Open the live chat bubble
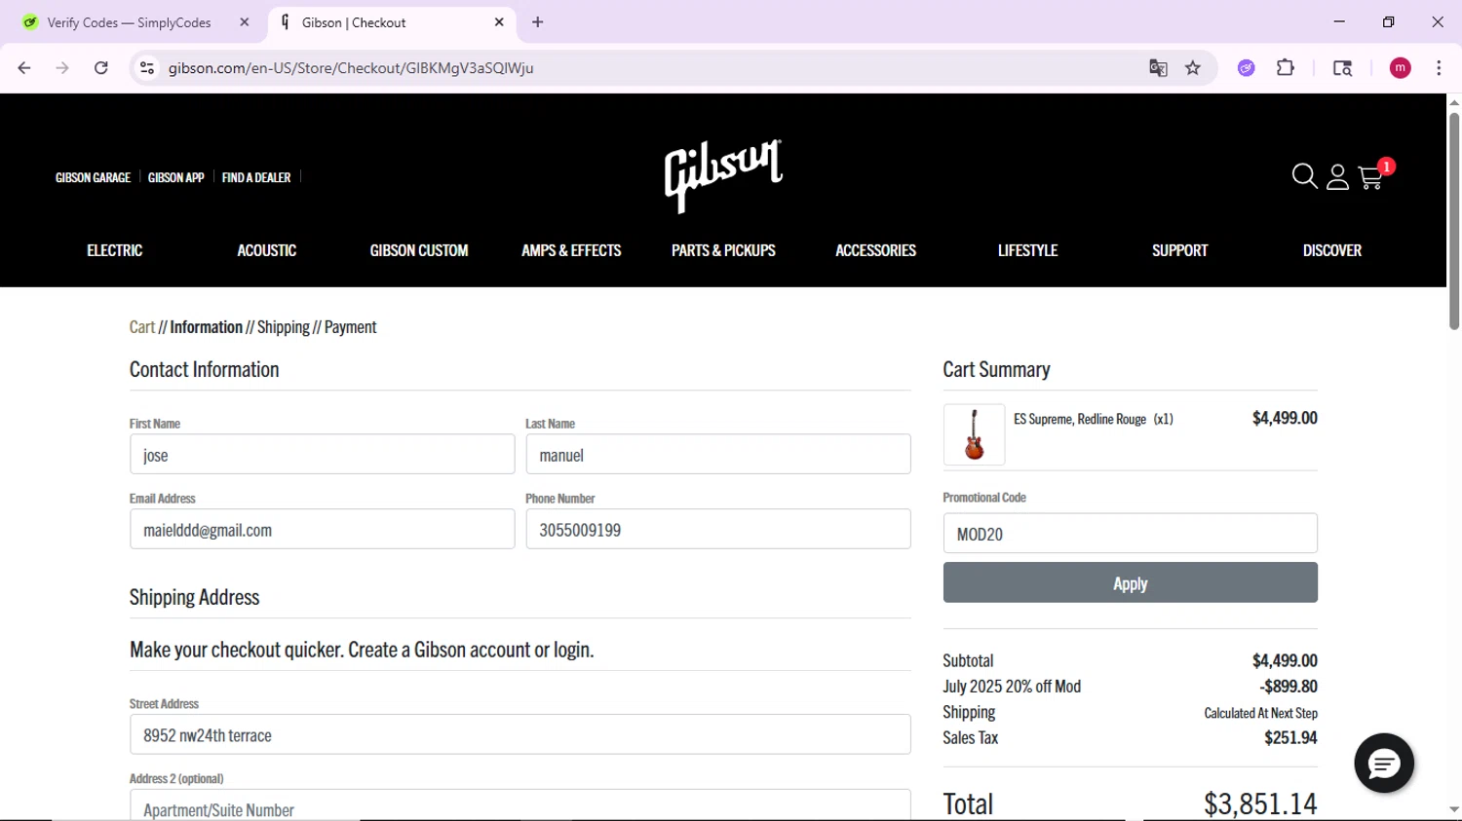Viewport: 1462px width, 821px height. tap(1384, 764)
